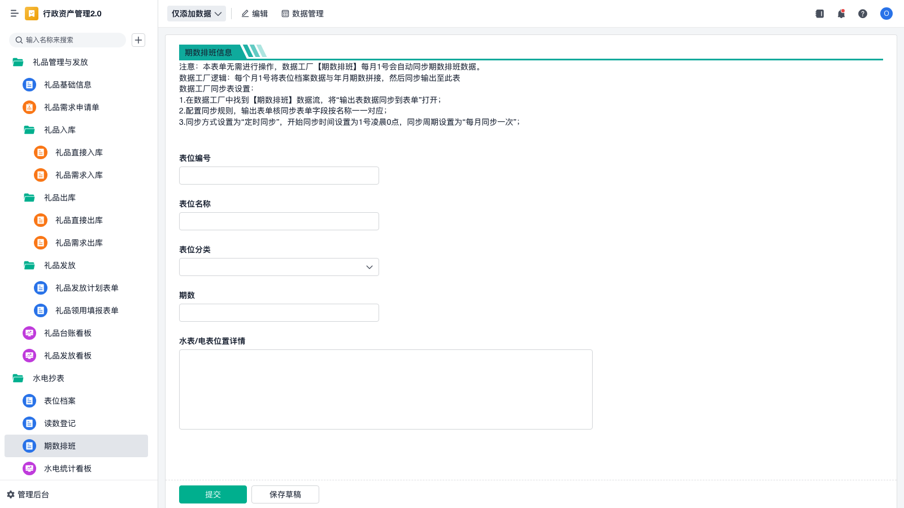Open the 水电统计看板 dashboard
Viewport: 904px width, 508px height.
click(67, 468)
